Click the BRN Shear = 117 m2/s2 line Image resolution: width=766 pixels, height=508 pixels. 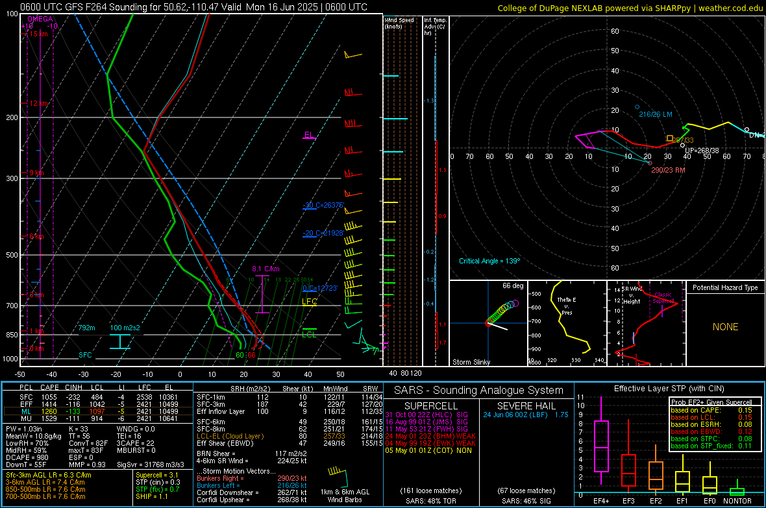pos(252,454)
